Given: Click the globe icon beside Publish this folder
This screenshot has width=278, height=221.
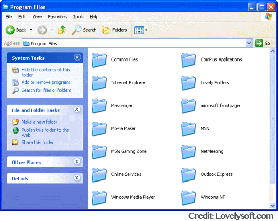Looking at the screenshot, I should (x=15, y=130).
